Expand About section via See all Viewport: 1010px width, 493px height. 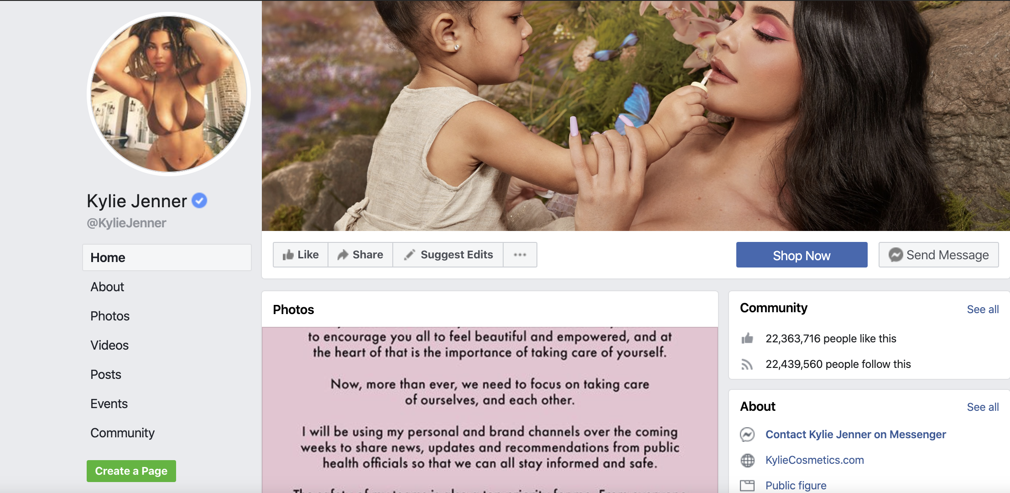pos(983,407)
